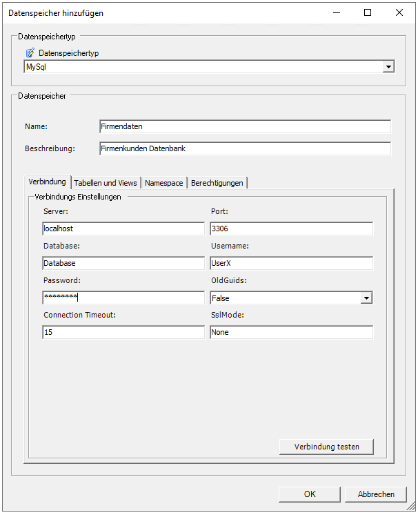This screenshot has height=515, width=418.
Task: Open the Tabellen und Views tab
Action: click(106, 183)
